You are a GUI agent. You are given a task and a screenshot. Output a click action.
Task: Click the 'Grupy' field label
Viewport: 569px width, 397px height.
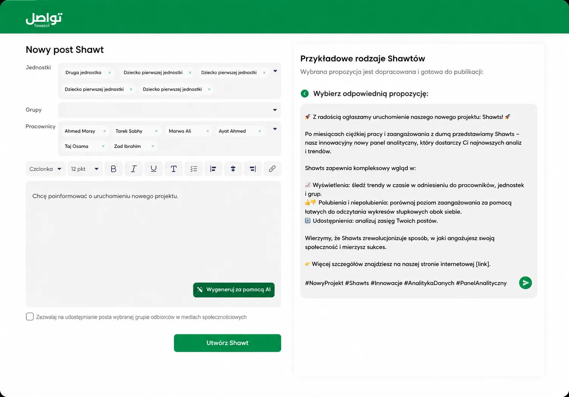[34, 110]
